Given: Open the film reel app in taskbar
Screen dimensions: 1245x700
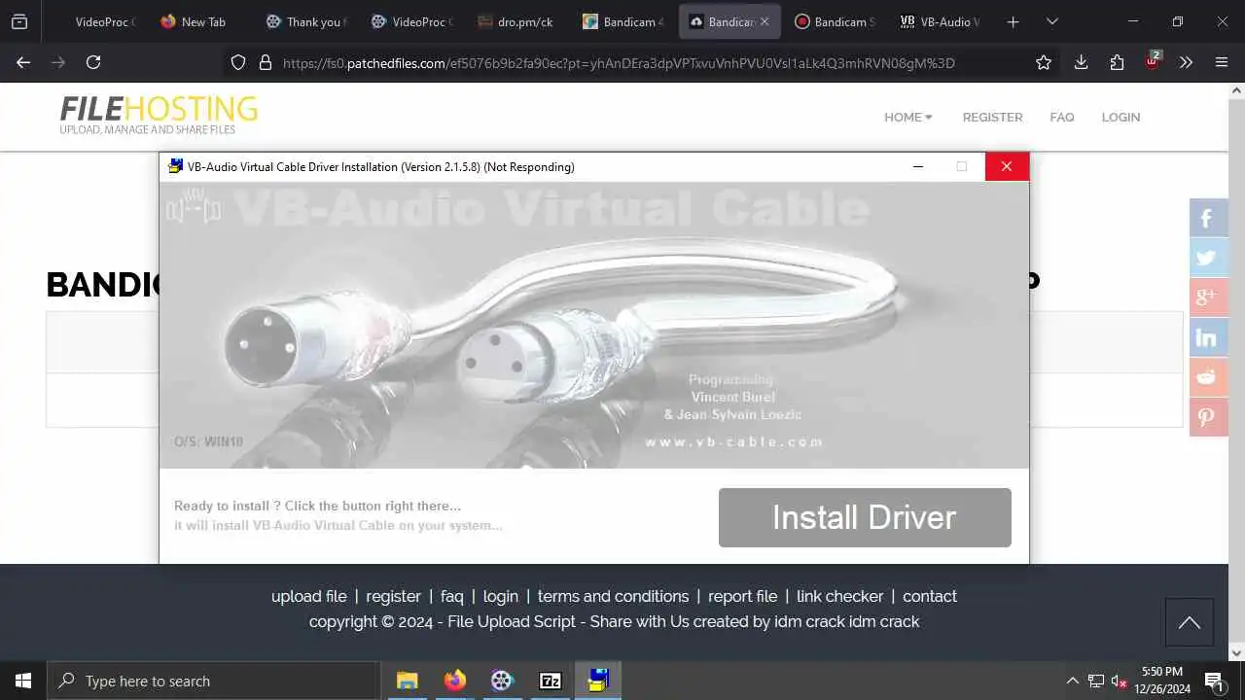Looking at the screenshot, I should (x=502, y=681).
